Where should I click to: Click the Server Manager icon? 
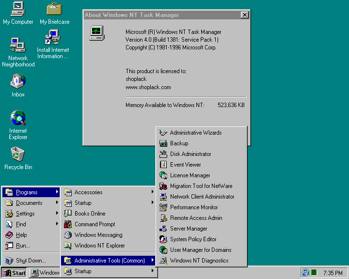tap(163, 229)
